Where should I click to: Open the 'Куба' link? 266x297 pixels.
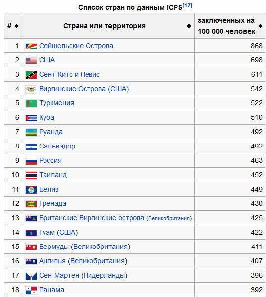click(x=46, y=117)
